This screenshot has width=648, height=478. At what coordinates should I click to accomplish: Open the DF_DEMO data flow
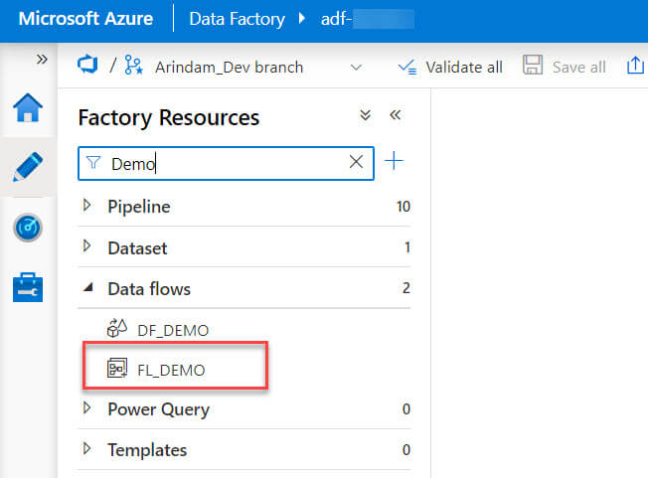point(172,329)
